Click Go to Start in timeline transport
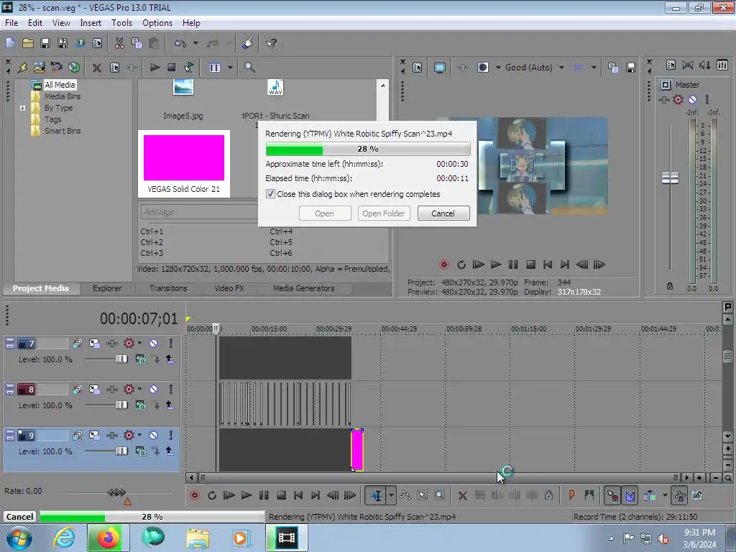The height and width of the screenshot is (552, 736). (298, 495)
